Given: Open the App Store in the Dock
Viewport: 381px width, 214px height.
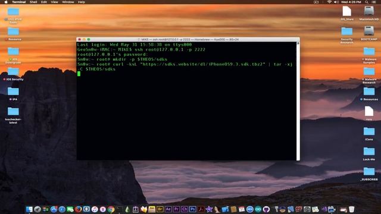Looking at the screenshot, I should point(54,209).
